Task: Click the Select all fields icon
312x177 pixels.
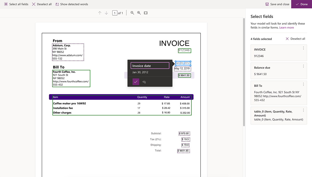Action: (6, 4)
